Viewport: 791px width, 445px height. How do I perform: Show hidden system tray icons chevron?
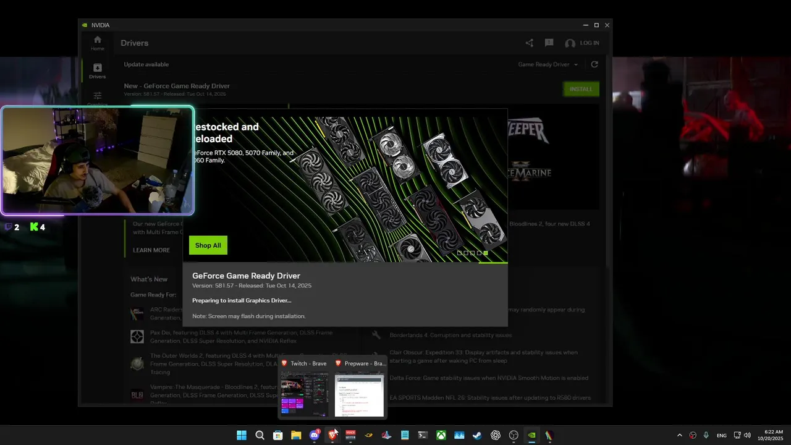coord(680,435)
